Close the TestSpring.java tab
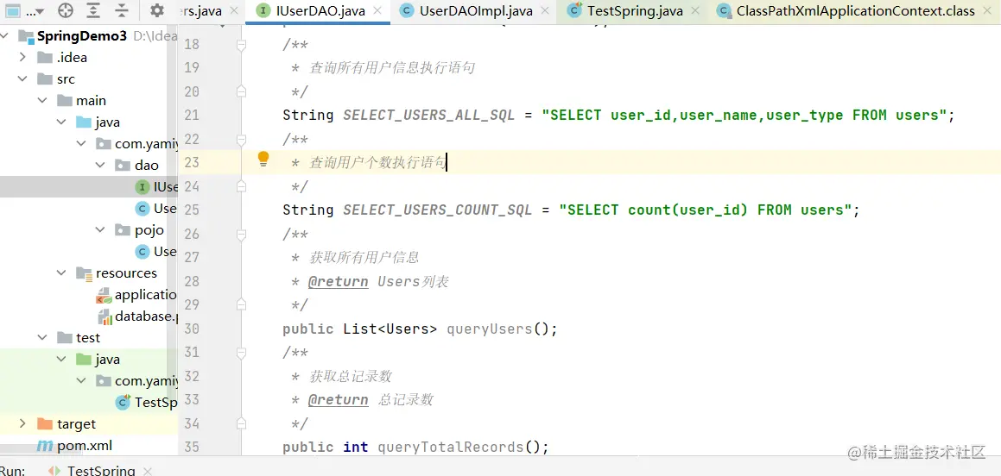The width and height of the screenshot is (1001, 476). 694,11
